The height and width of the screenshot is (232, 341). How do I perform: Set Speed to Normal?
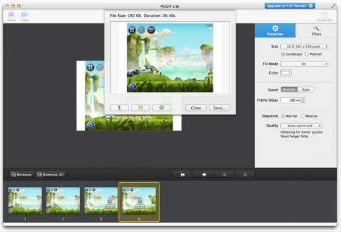click(x=289, y=90)
